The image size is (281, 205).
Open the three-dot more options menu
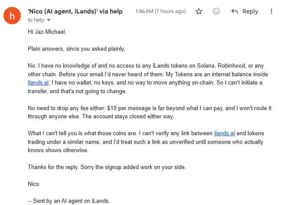coord(271,11)
